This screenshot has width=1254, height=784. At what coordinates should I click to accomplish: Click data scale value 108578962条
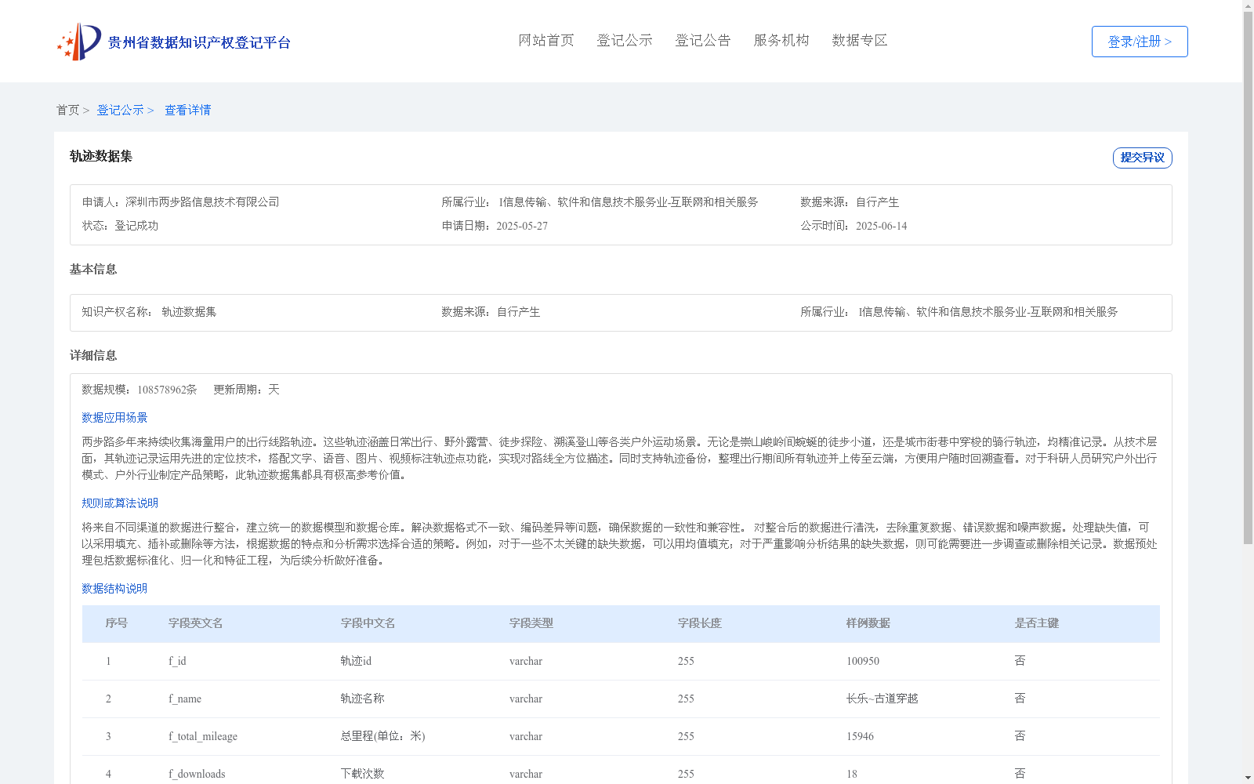(167, 390)
